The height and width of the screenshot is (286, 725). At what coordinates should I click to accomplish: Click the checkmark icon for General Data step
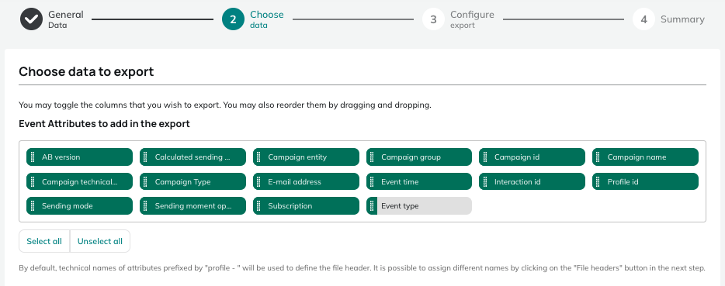(x=32, y=19)
